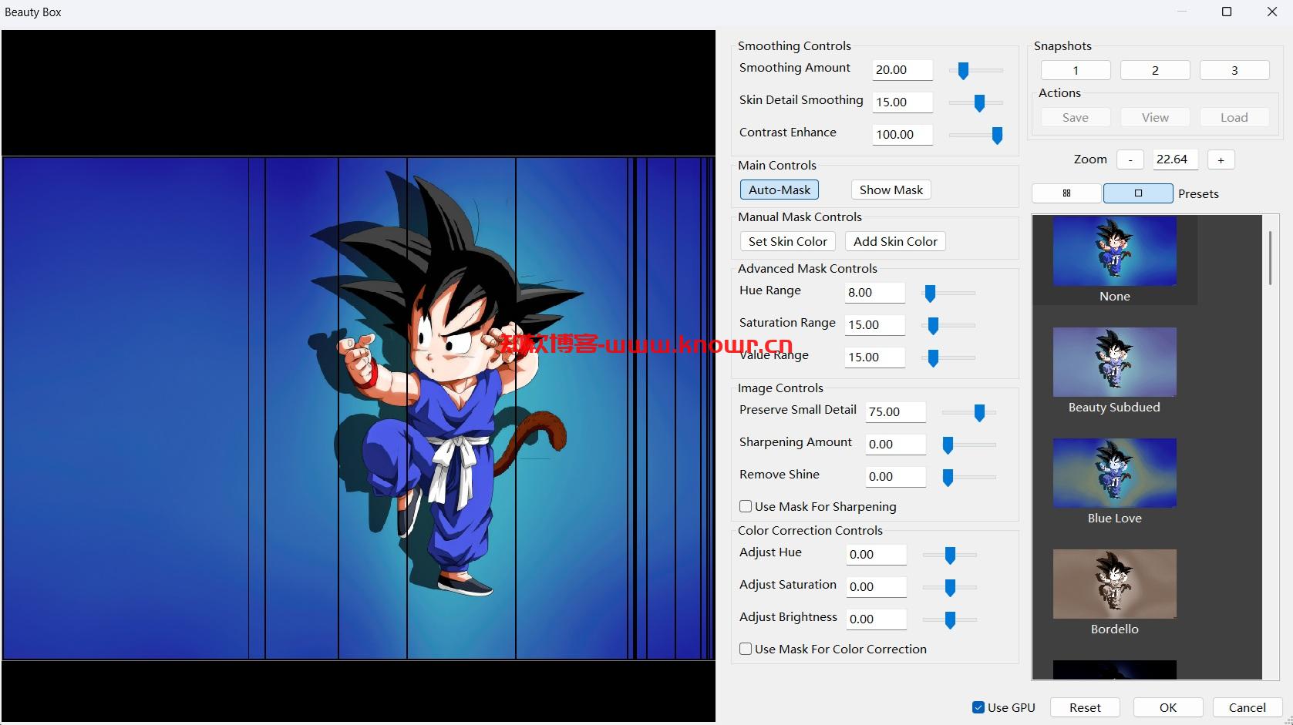1293x725 pixels.
Task: Adjust the Saturation Range slider
Action: tap(948, 325)
